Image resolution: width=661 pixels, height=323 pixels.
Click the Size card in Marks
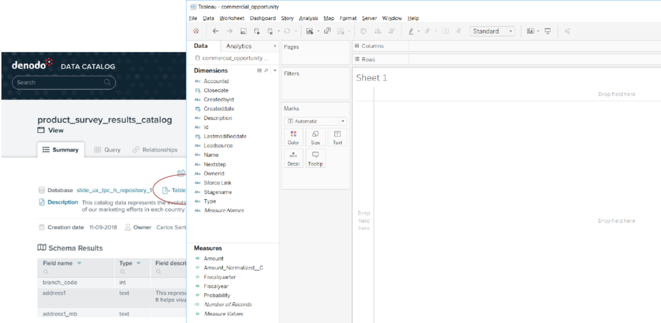tap(315, 137)
